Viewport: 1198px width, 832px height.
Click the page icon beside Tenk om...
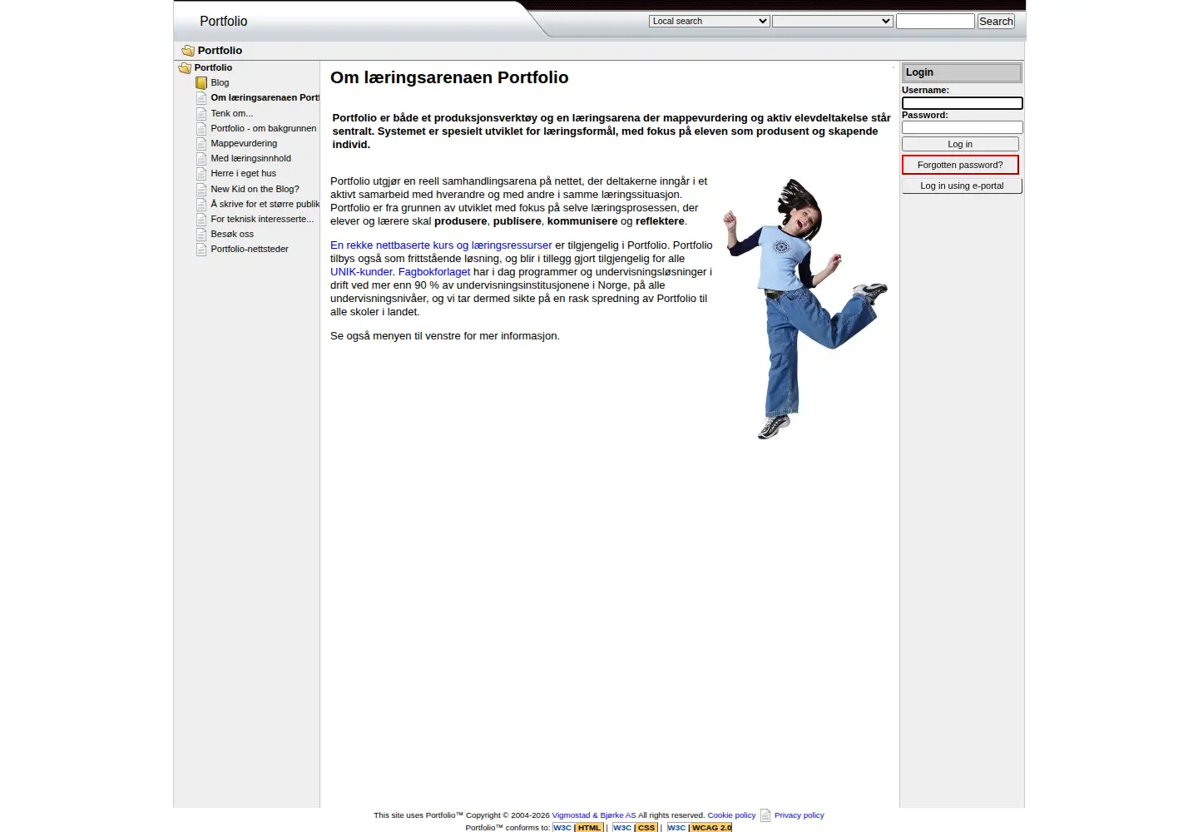[201, 114]
